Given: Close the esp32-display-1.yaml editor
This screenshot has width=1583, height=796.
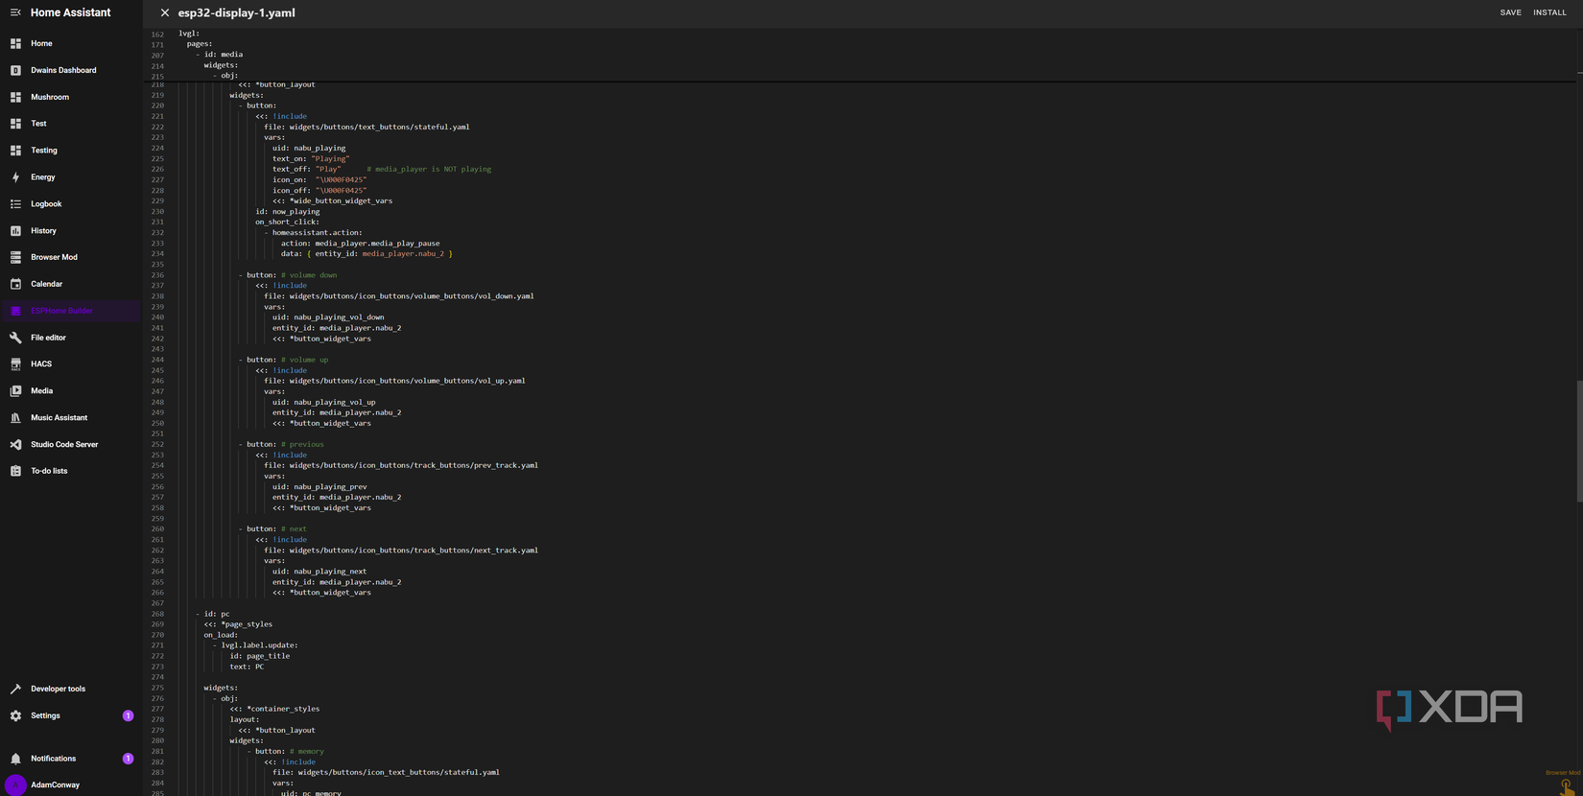Looking at the screenshot, I should pos(165,12).
